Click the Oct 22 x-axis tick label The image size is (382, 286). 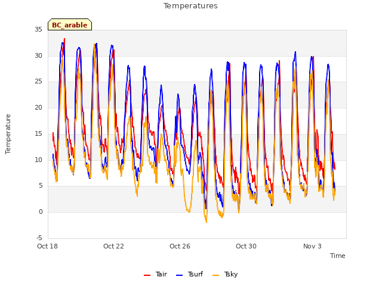(x=113, y=246)
